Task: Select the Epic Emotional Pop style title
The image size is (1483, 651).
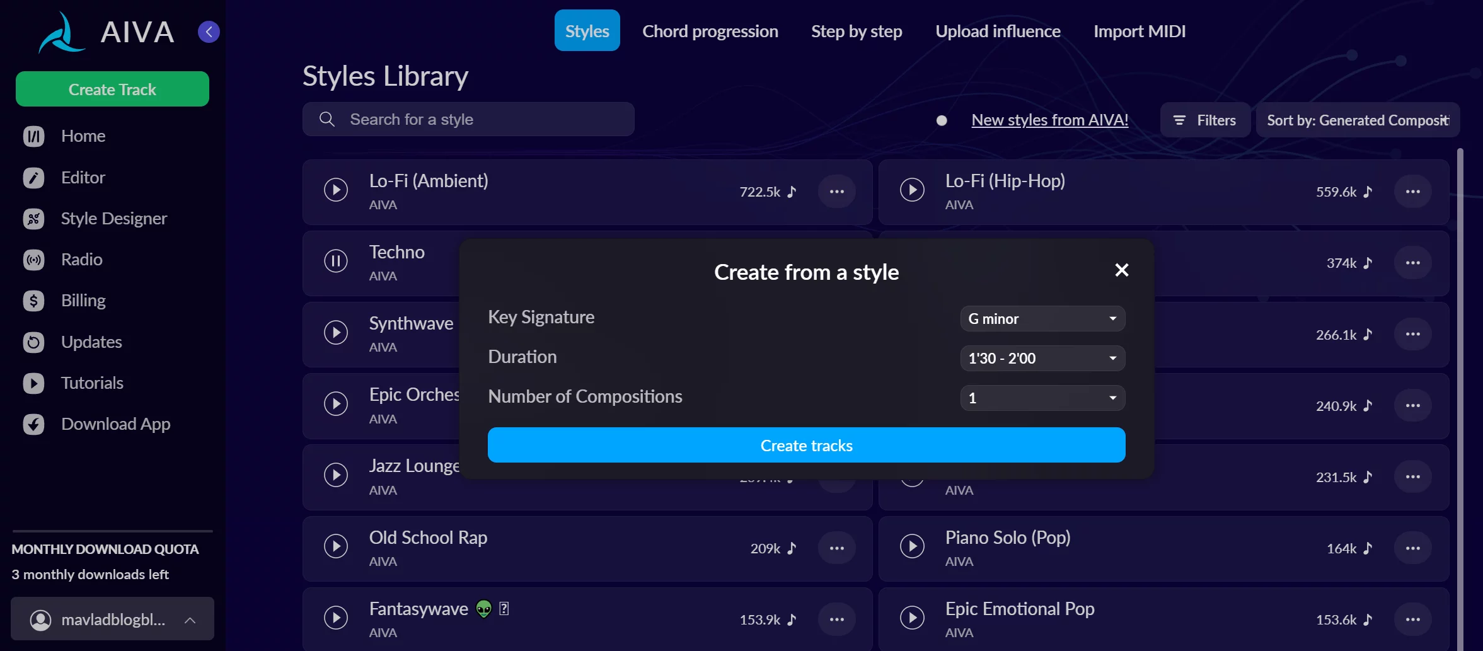Action: (x=1020, y=609)
